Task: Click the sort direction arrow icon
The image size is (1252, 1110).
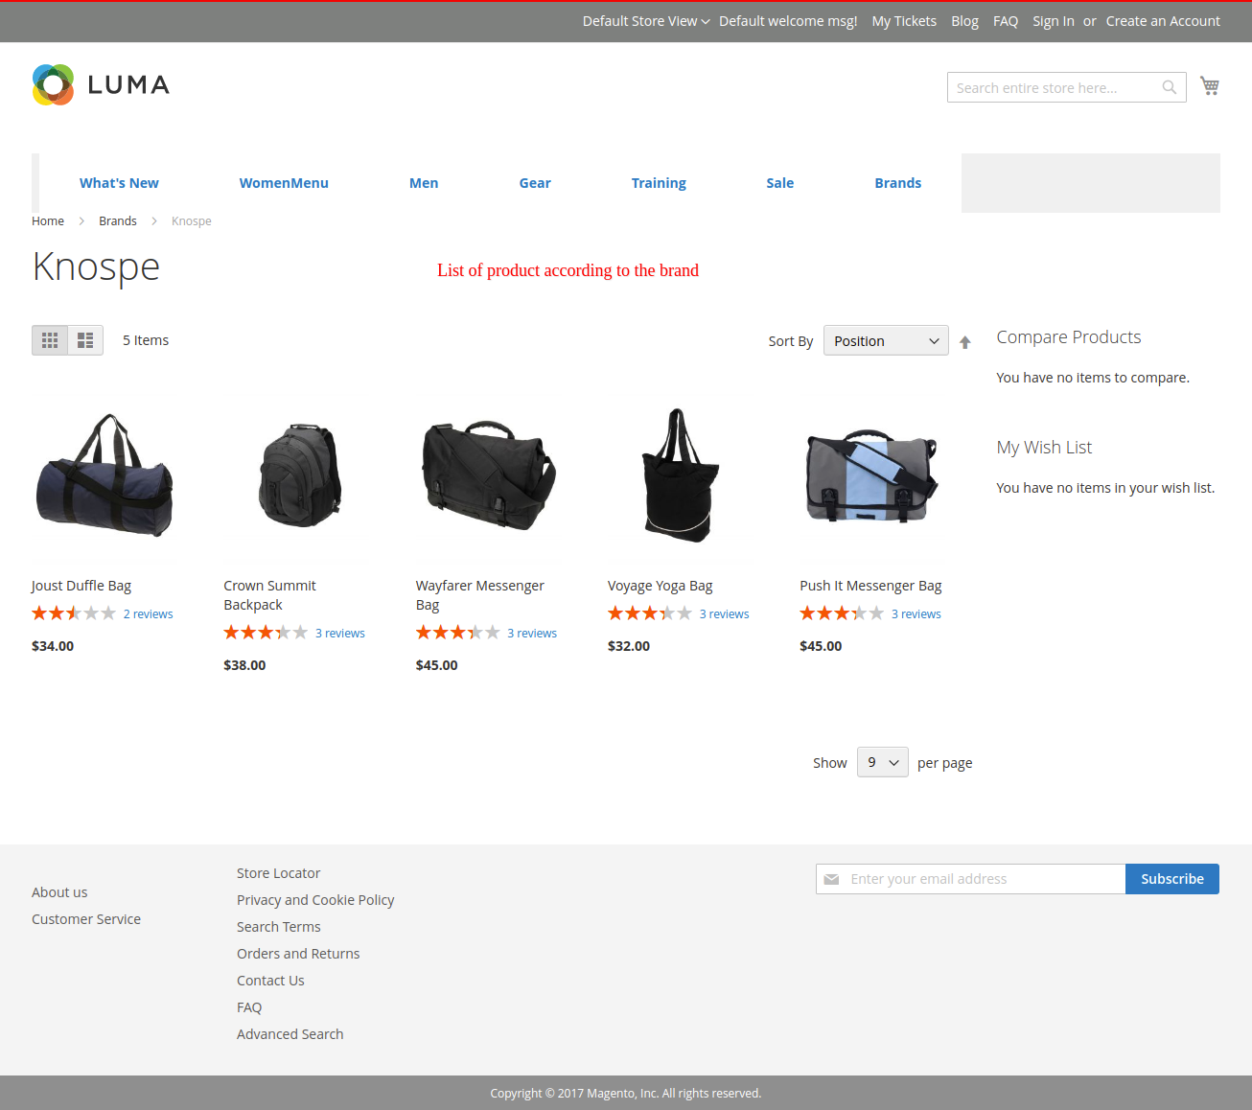Action: point(965,342)
